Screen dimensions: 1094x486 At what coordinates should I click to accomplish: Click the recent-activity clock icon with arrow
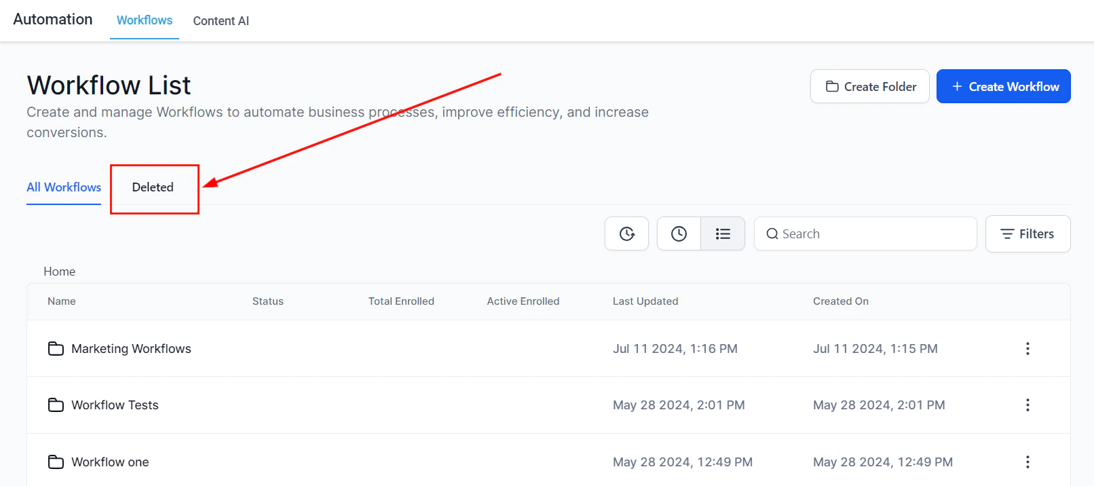(627, 233)
